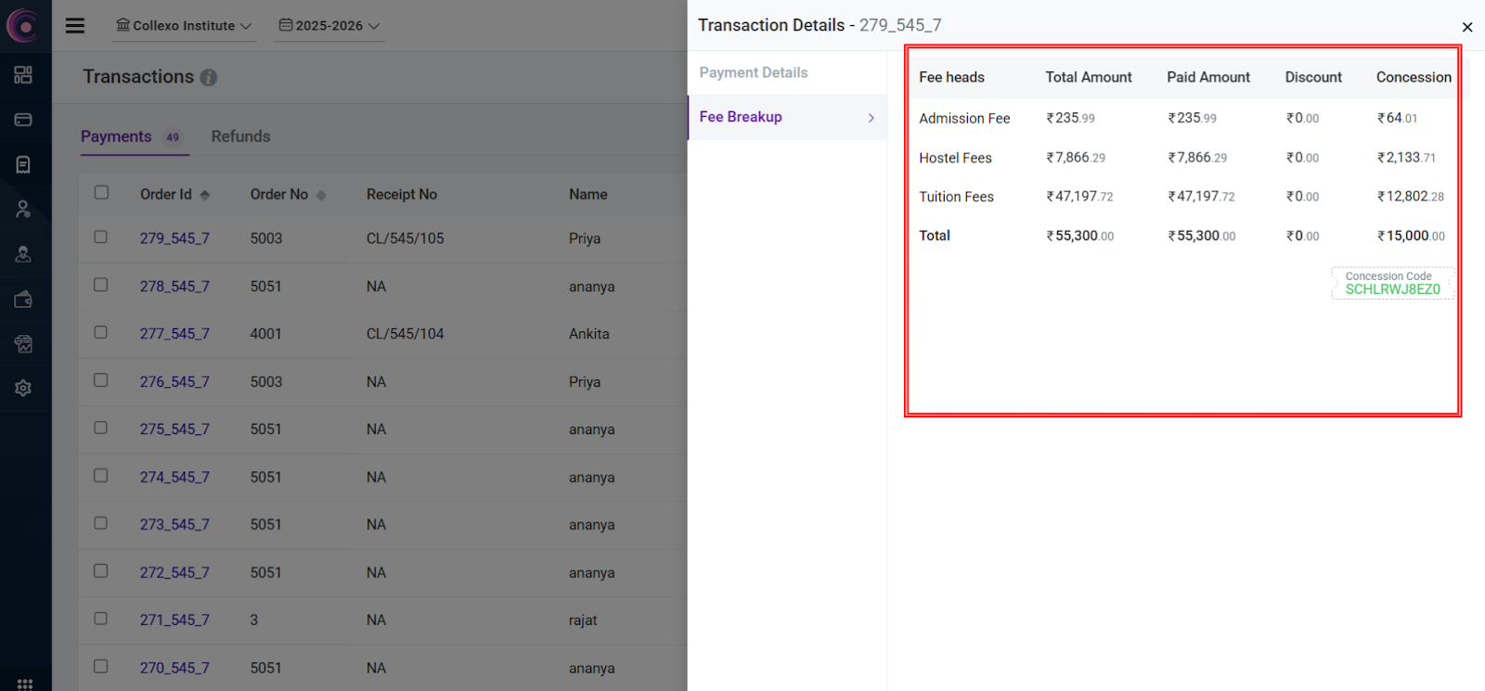Toggle the hamburger menu icon

coord(75,26)
